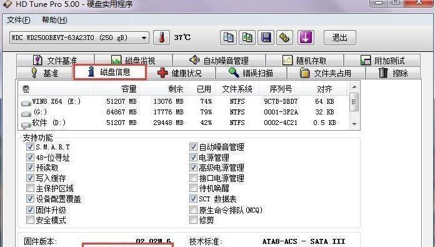The height and width of the screenshot is (247, 435).
Task: Switch to the 文件夹占用 tab
Action: [x=326, y=73]
